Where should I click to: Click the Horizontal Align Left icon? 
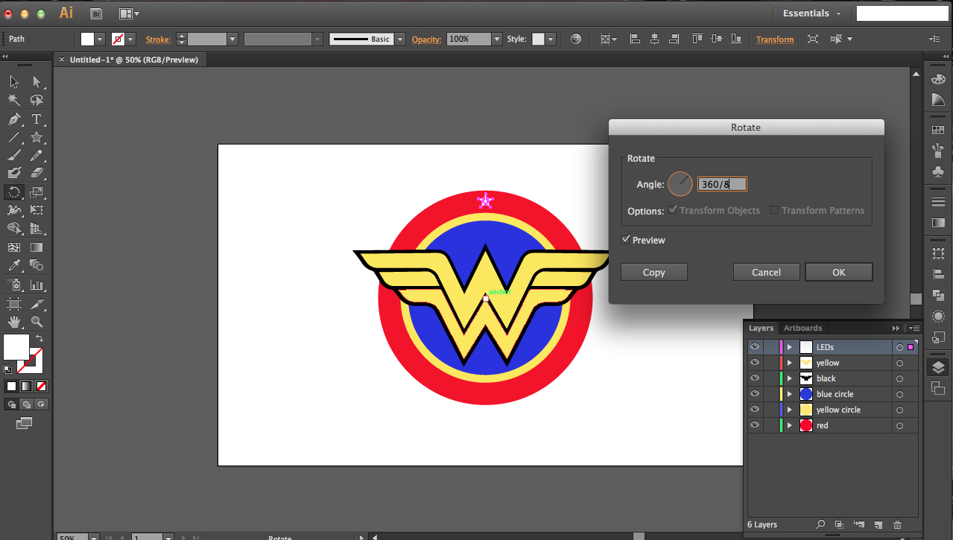(636, 39)
